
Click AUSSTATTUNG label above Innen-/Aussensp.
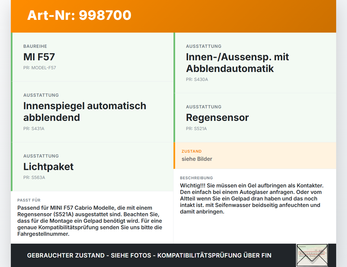tap(204, 46)
